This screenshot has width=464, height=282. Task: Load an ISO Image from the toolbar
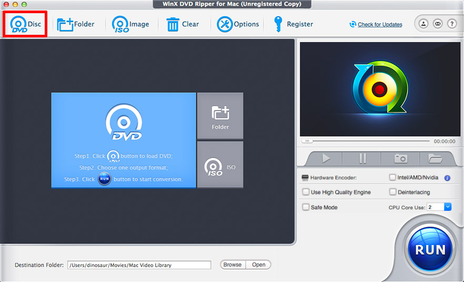tap(130, 24)
